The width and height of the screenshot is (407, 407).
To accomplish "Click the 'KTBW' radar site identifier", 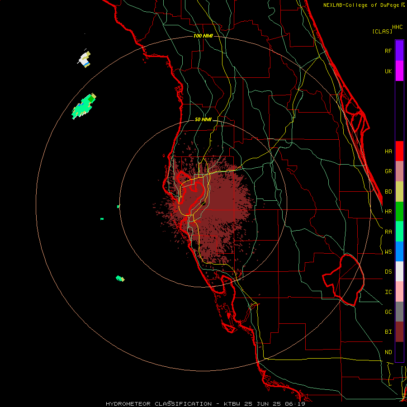I will (x=232, y=404).
